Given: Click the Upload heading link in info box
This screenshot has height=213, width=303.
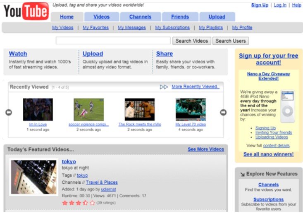Looking at the screenshot, I should pyautogui.click(x=93, y=54).
